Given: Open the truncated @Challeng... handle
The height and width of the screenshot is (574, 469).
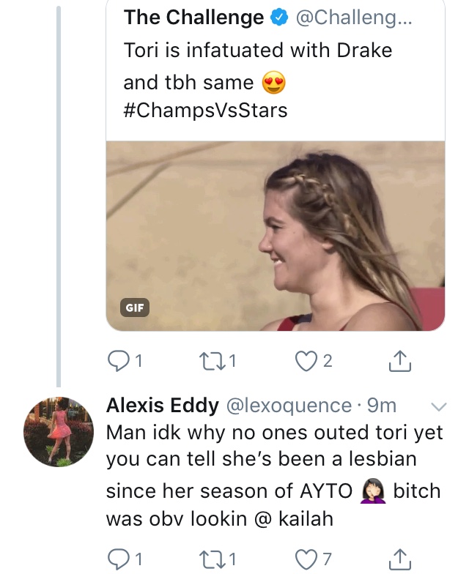Looking at the screenshot, I should click(354, 18).
